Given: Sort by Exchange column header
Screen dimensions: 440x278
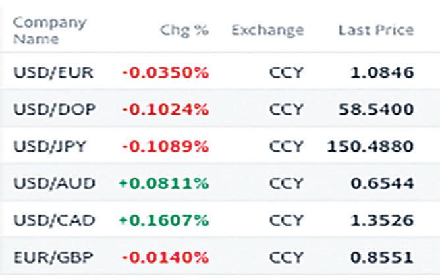Looking at the screenshot, I should click(267, 30).
